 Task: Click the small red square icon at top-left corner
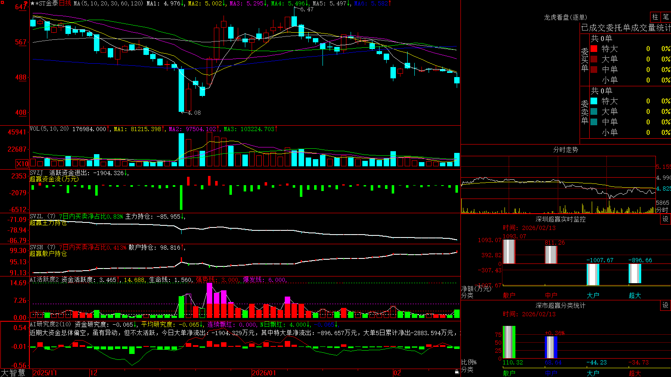click(x=2, y=2)
